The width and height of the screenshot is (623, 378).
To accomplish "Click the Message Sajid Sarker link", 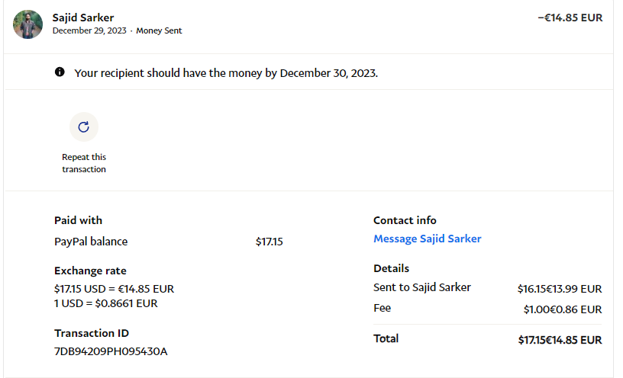I will pos(427,239).
